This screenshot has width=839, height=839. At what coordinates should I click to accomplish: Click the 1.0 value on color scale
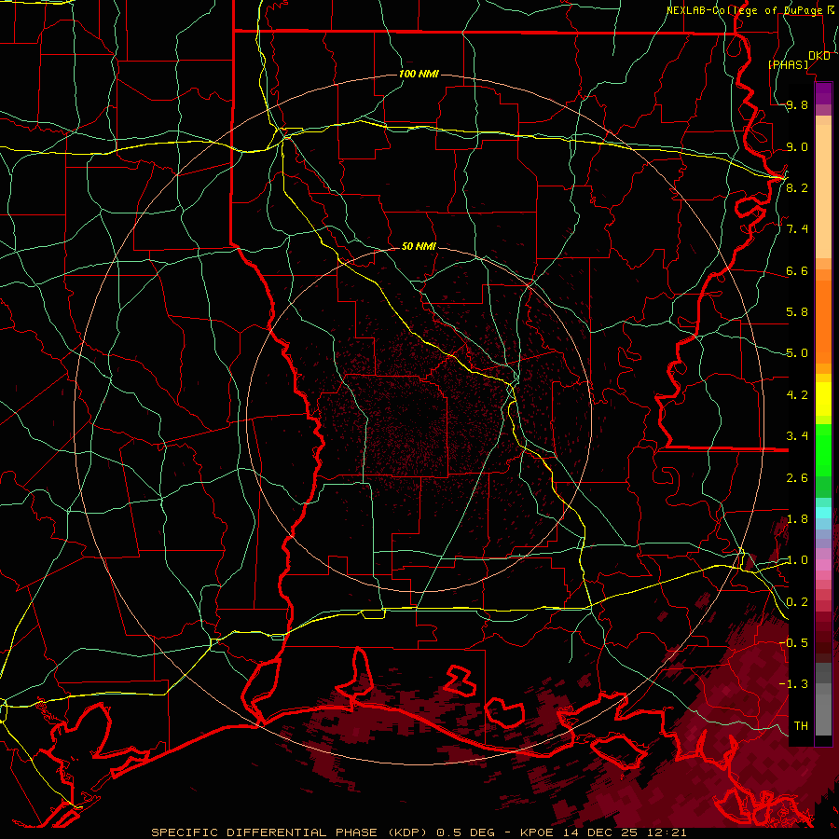pos(797,560)
